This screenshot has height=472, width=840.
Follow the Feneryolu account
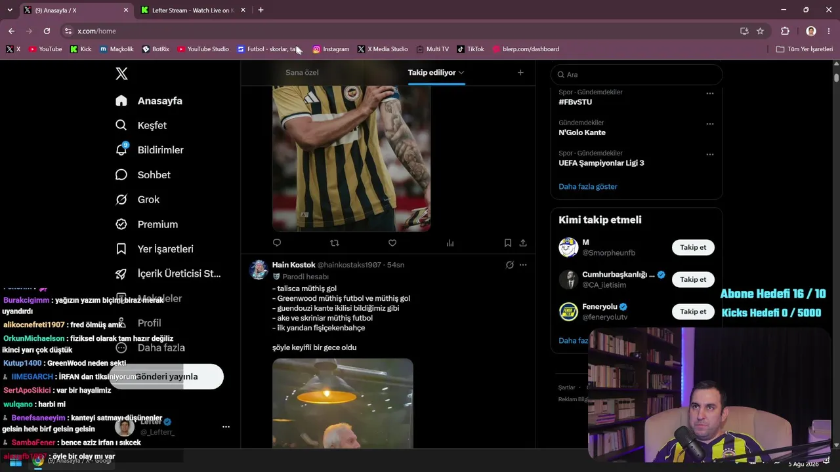(x=693, y=311)
